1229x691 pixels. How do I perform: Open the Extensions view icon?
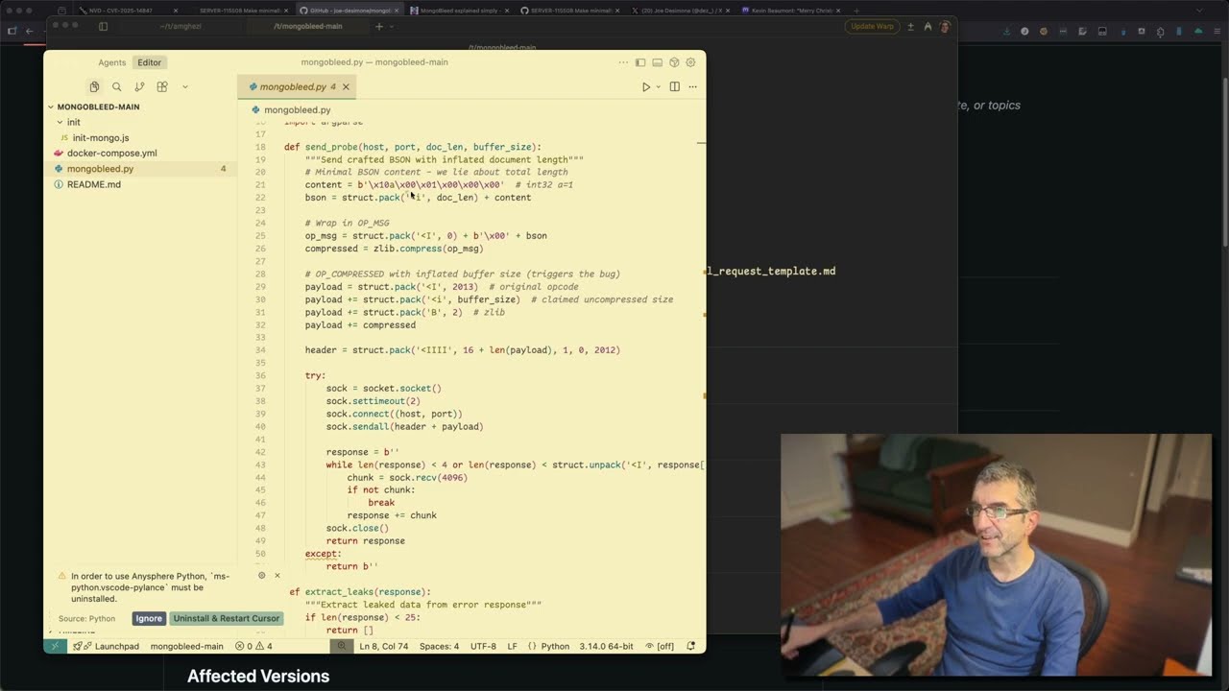[162, 86]
